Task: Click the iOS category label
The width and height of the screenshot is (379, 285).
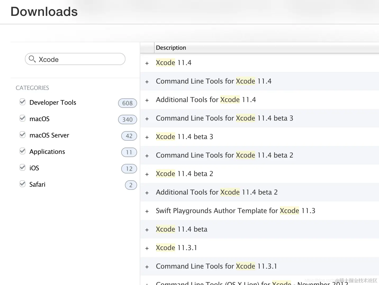Action: pos(34,168)
